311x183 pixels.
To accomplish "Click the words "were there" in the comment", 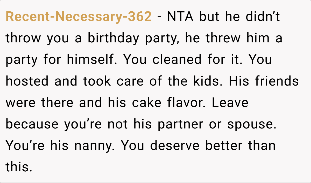I will (40, 103).
